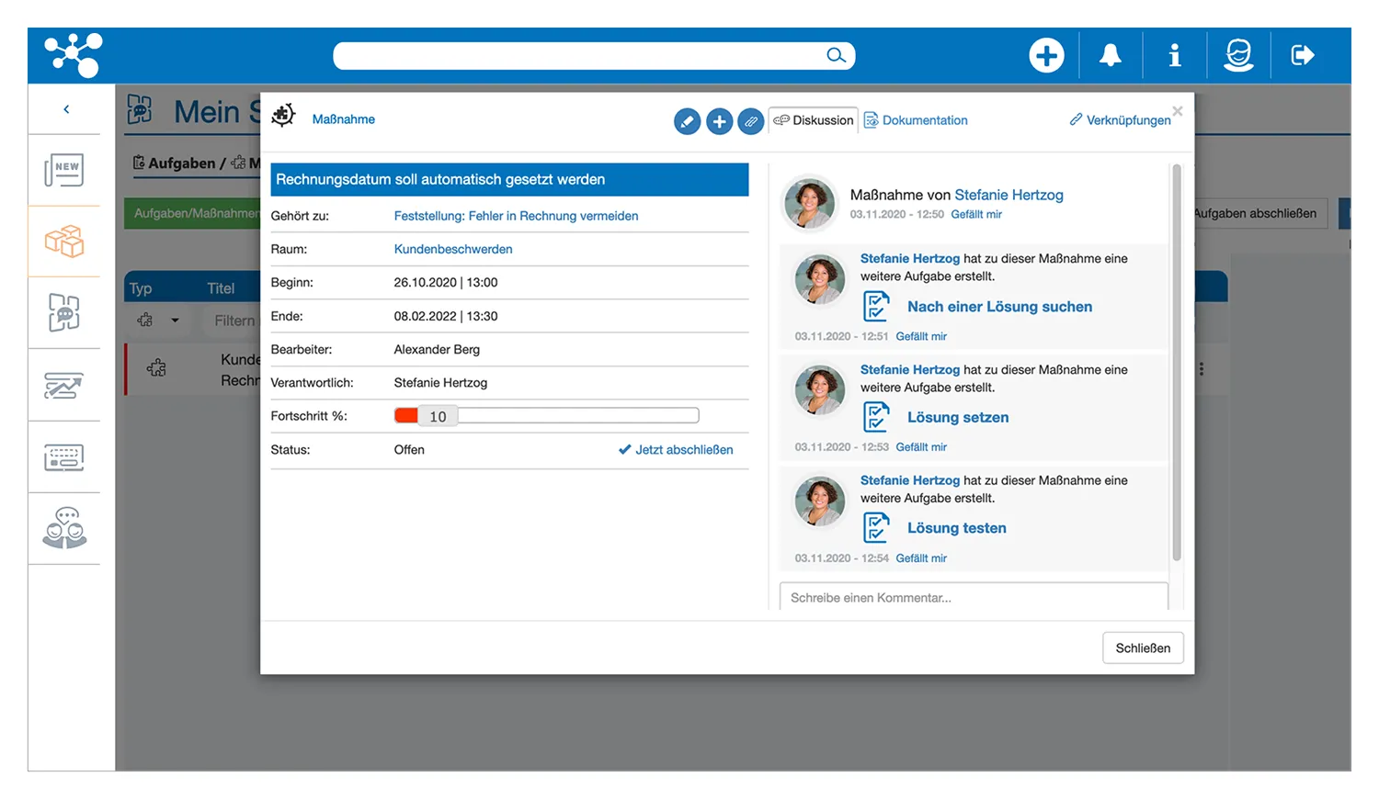The height and width of the screenshot is (799, 1379).
Task: Like the 'Lösung testen' entry
Action: pos(921,558)
